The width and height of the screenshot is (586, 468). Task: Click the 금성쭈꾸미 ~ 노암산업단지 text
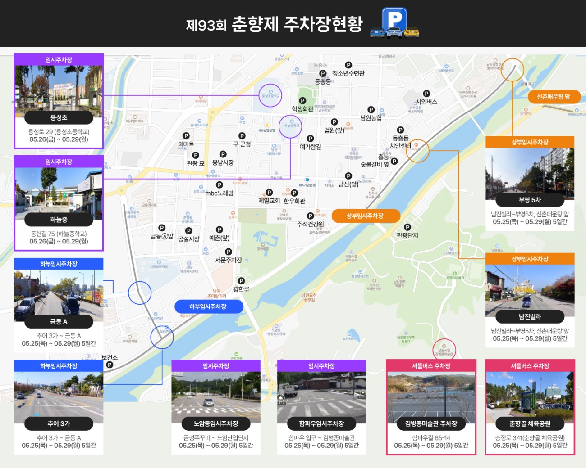[x=216, y=438]
